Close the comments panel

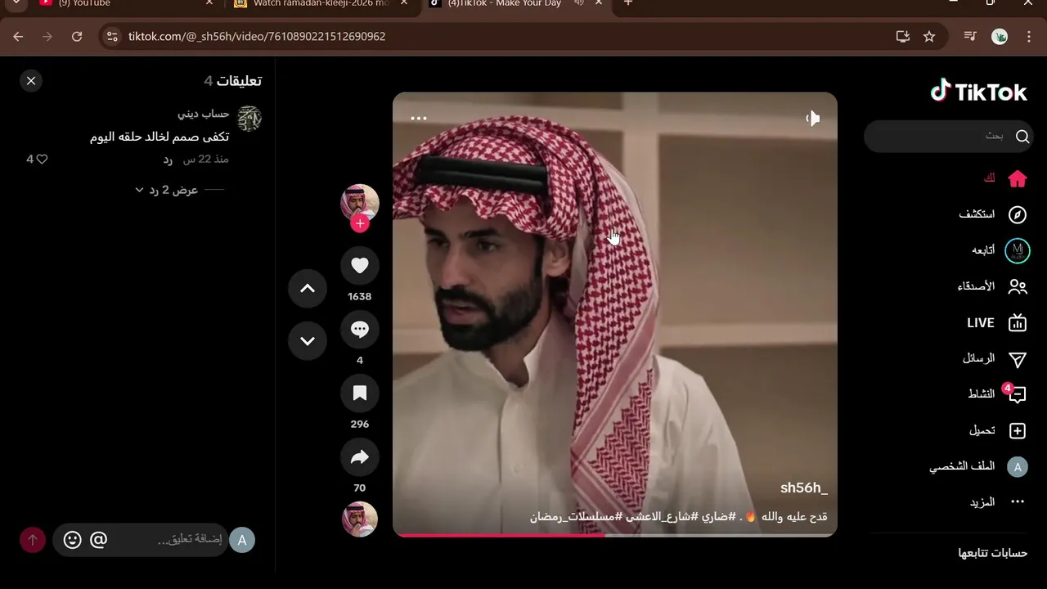31,81
